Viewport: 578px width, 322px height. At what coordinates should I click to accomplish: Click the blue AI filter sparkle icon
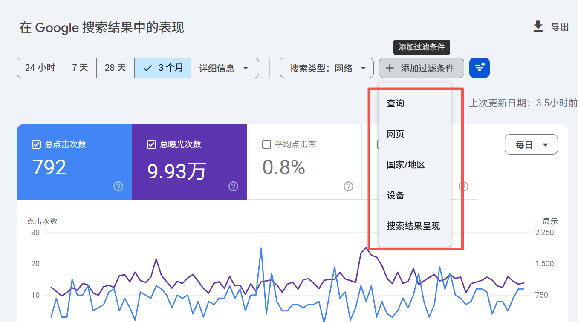coord(480,68)
